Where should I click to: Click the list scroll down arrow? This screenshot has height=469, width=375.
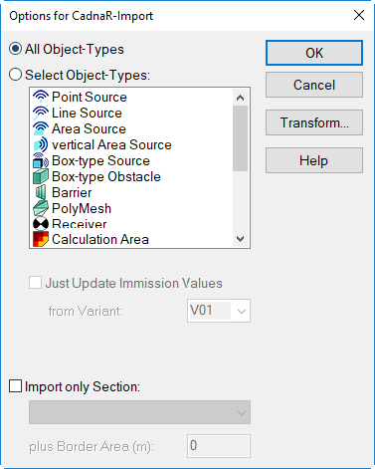click(x=240, y=239)
